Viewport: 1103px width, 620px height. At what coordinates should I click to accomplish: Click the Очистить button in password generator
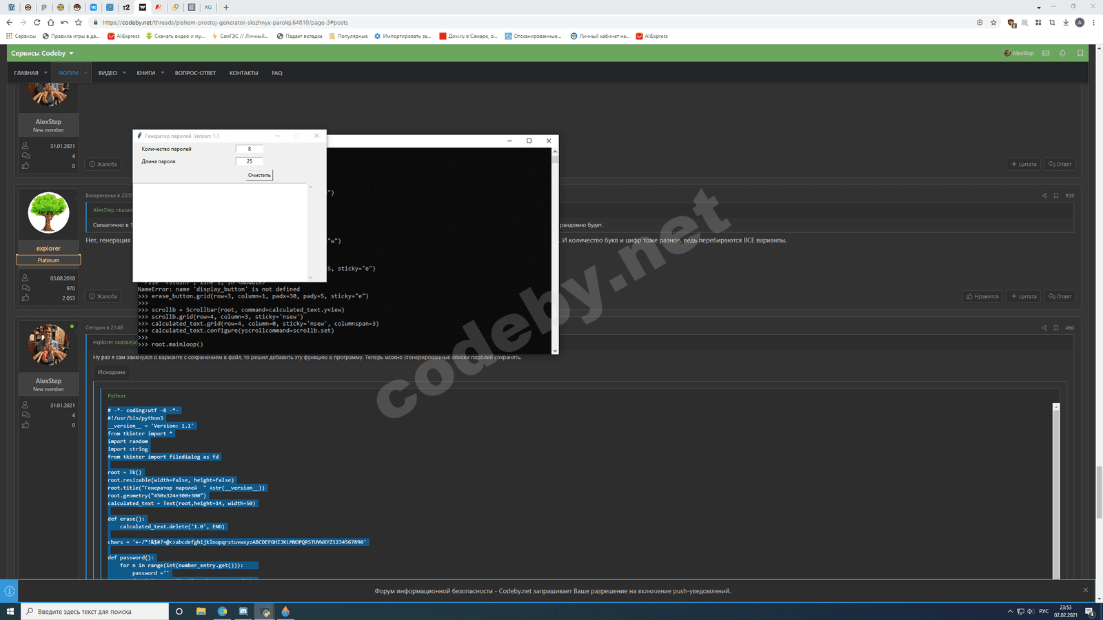pyautogui.click(x=259, y=175)
